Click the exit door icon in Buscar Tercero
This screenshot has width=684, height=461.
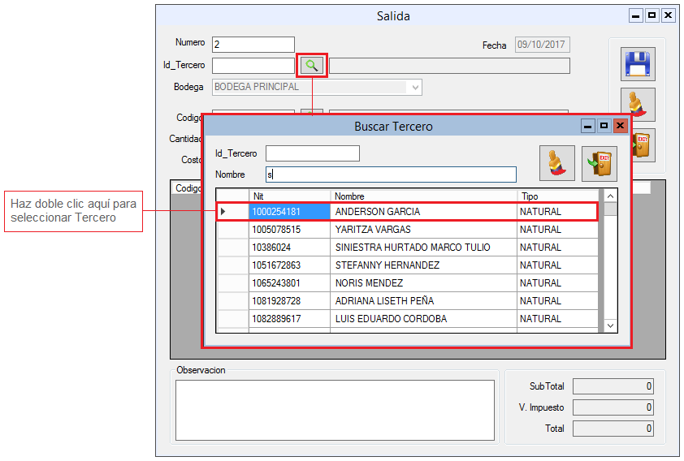pyautogui.click(x=600, y=163)
